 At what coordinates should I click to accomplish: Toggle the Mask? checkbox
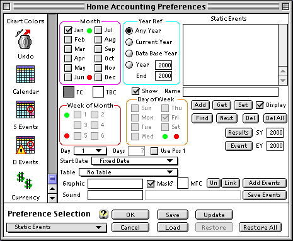point(151,184)
